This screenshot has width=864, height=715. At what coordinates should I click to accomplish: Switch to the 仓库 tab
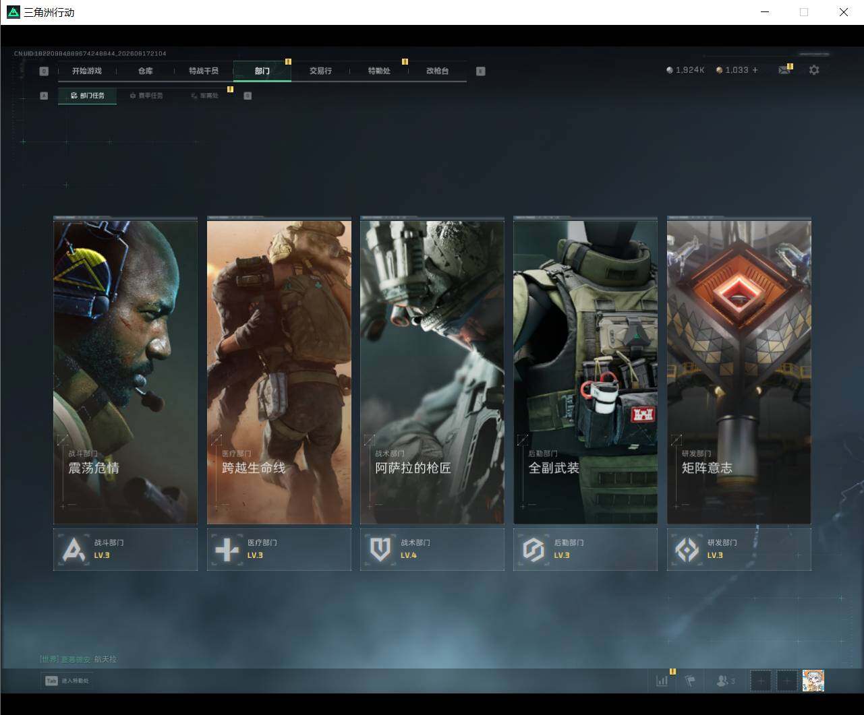click(x=146, y=71)
